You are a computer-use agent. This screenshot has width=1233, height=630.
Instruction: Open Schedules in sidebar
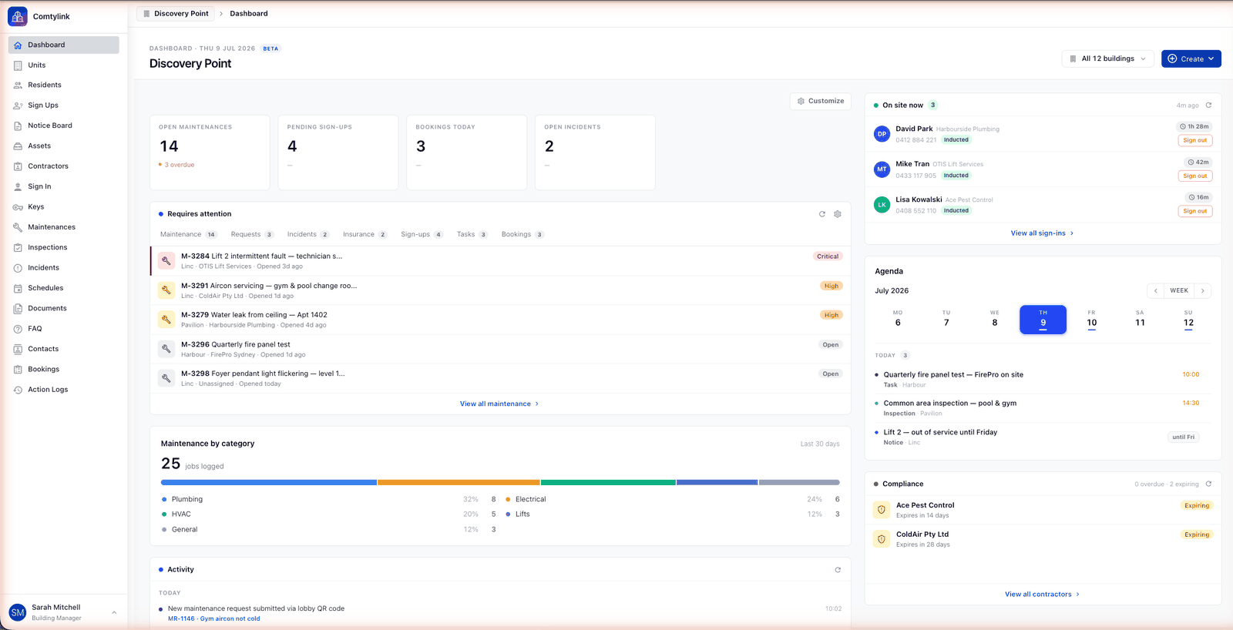coord(63,288)
